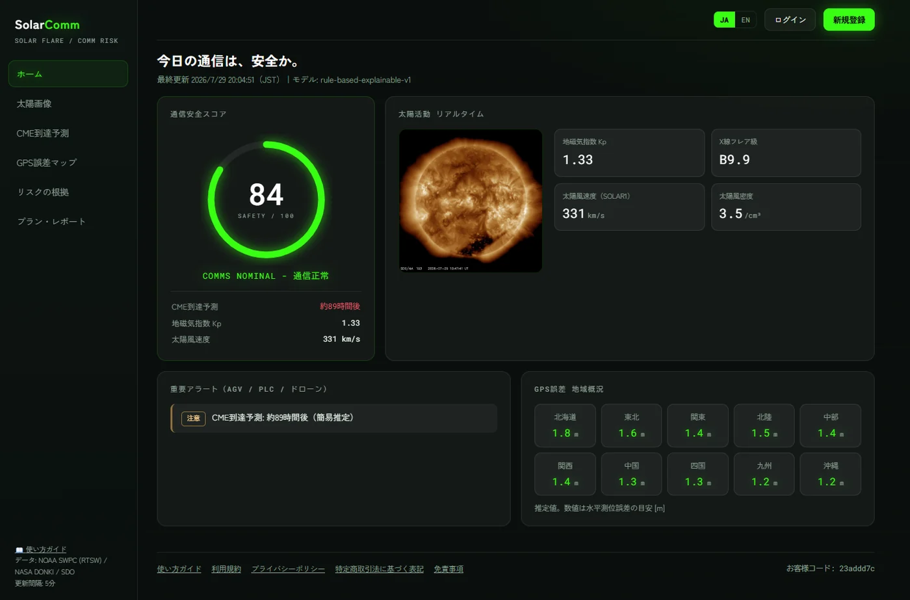910x600 pixels.
Task: Click the safety score 84 ring gauge
Action: tap(266, 200)
